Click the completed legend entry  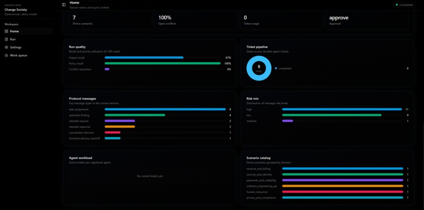click(x=283, y=68)
